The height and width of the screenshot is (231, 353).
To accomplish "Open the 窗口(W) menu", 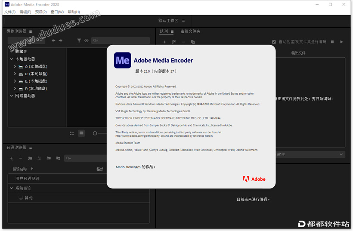I will [57, 12].
